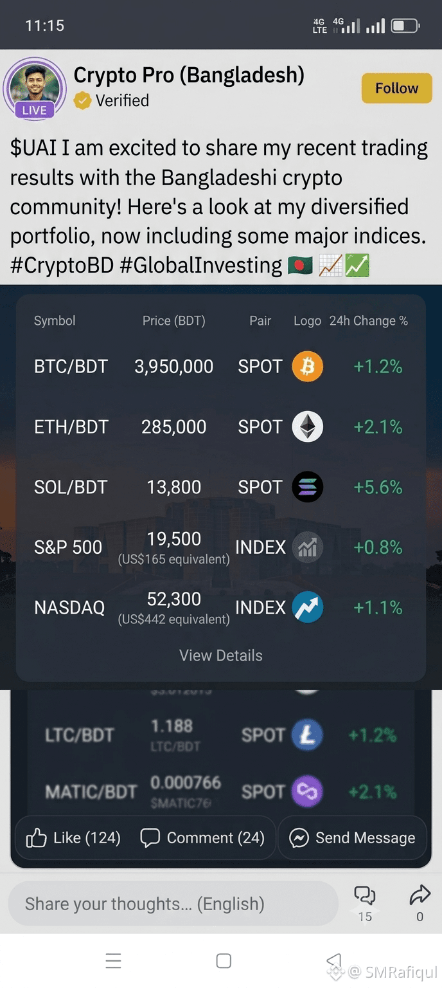Tap the NASDAQ arrow logo icon
Image resolution: width=442 pixels, height=988 pixels.
tap(308, 608)
